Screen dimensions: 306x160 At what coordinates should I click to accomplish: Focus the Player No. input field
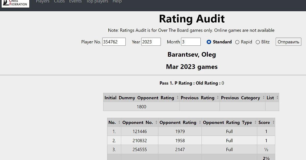tap(114, 42)
